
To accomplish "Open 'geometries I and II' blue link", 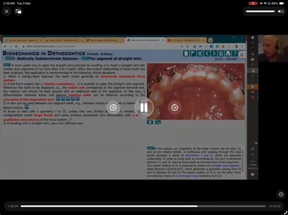I will [199, 155].
